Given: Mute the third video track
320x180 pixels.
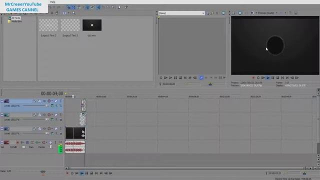Looking at the screenshot, I should (x=56, y=128).
